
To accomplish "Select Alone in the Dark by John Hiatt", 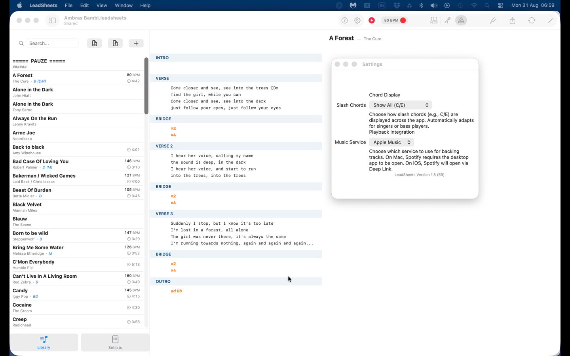I will coord(76,92).
